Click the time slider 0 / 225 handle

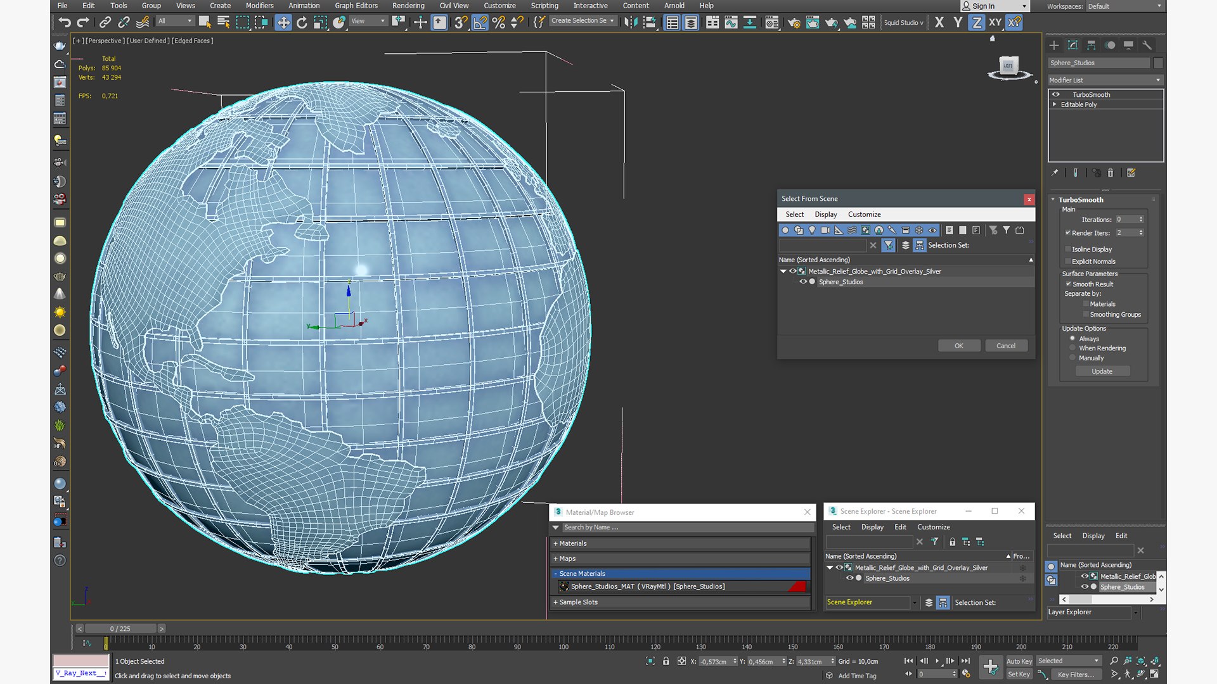tap(120, 629)
